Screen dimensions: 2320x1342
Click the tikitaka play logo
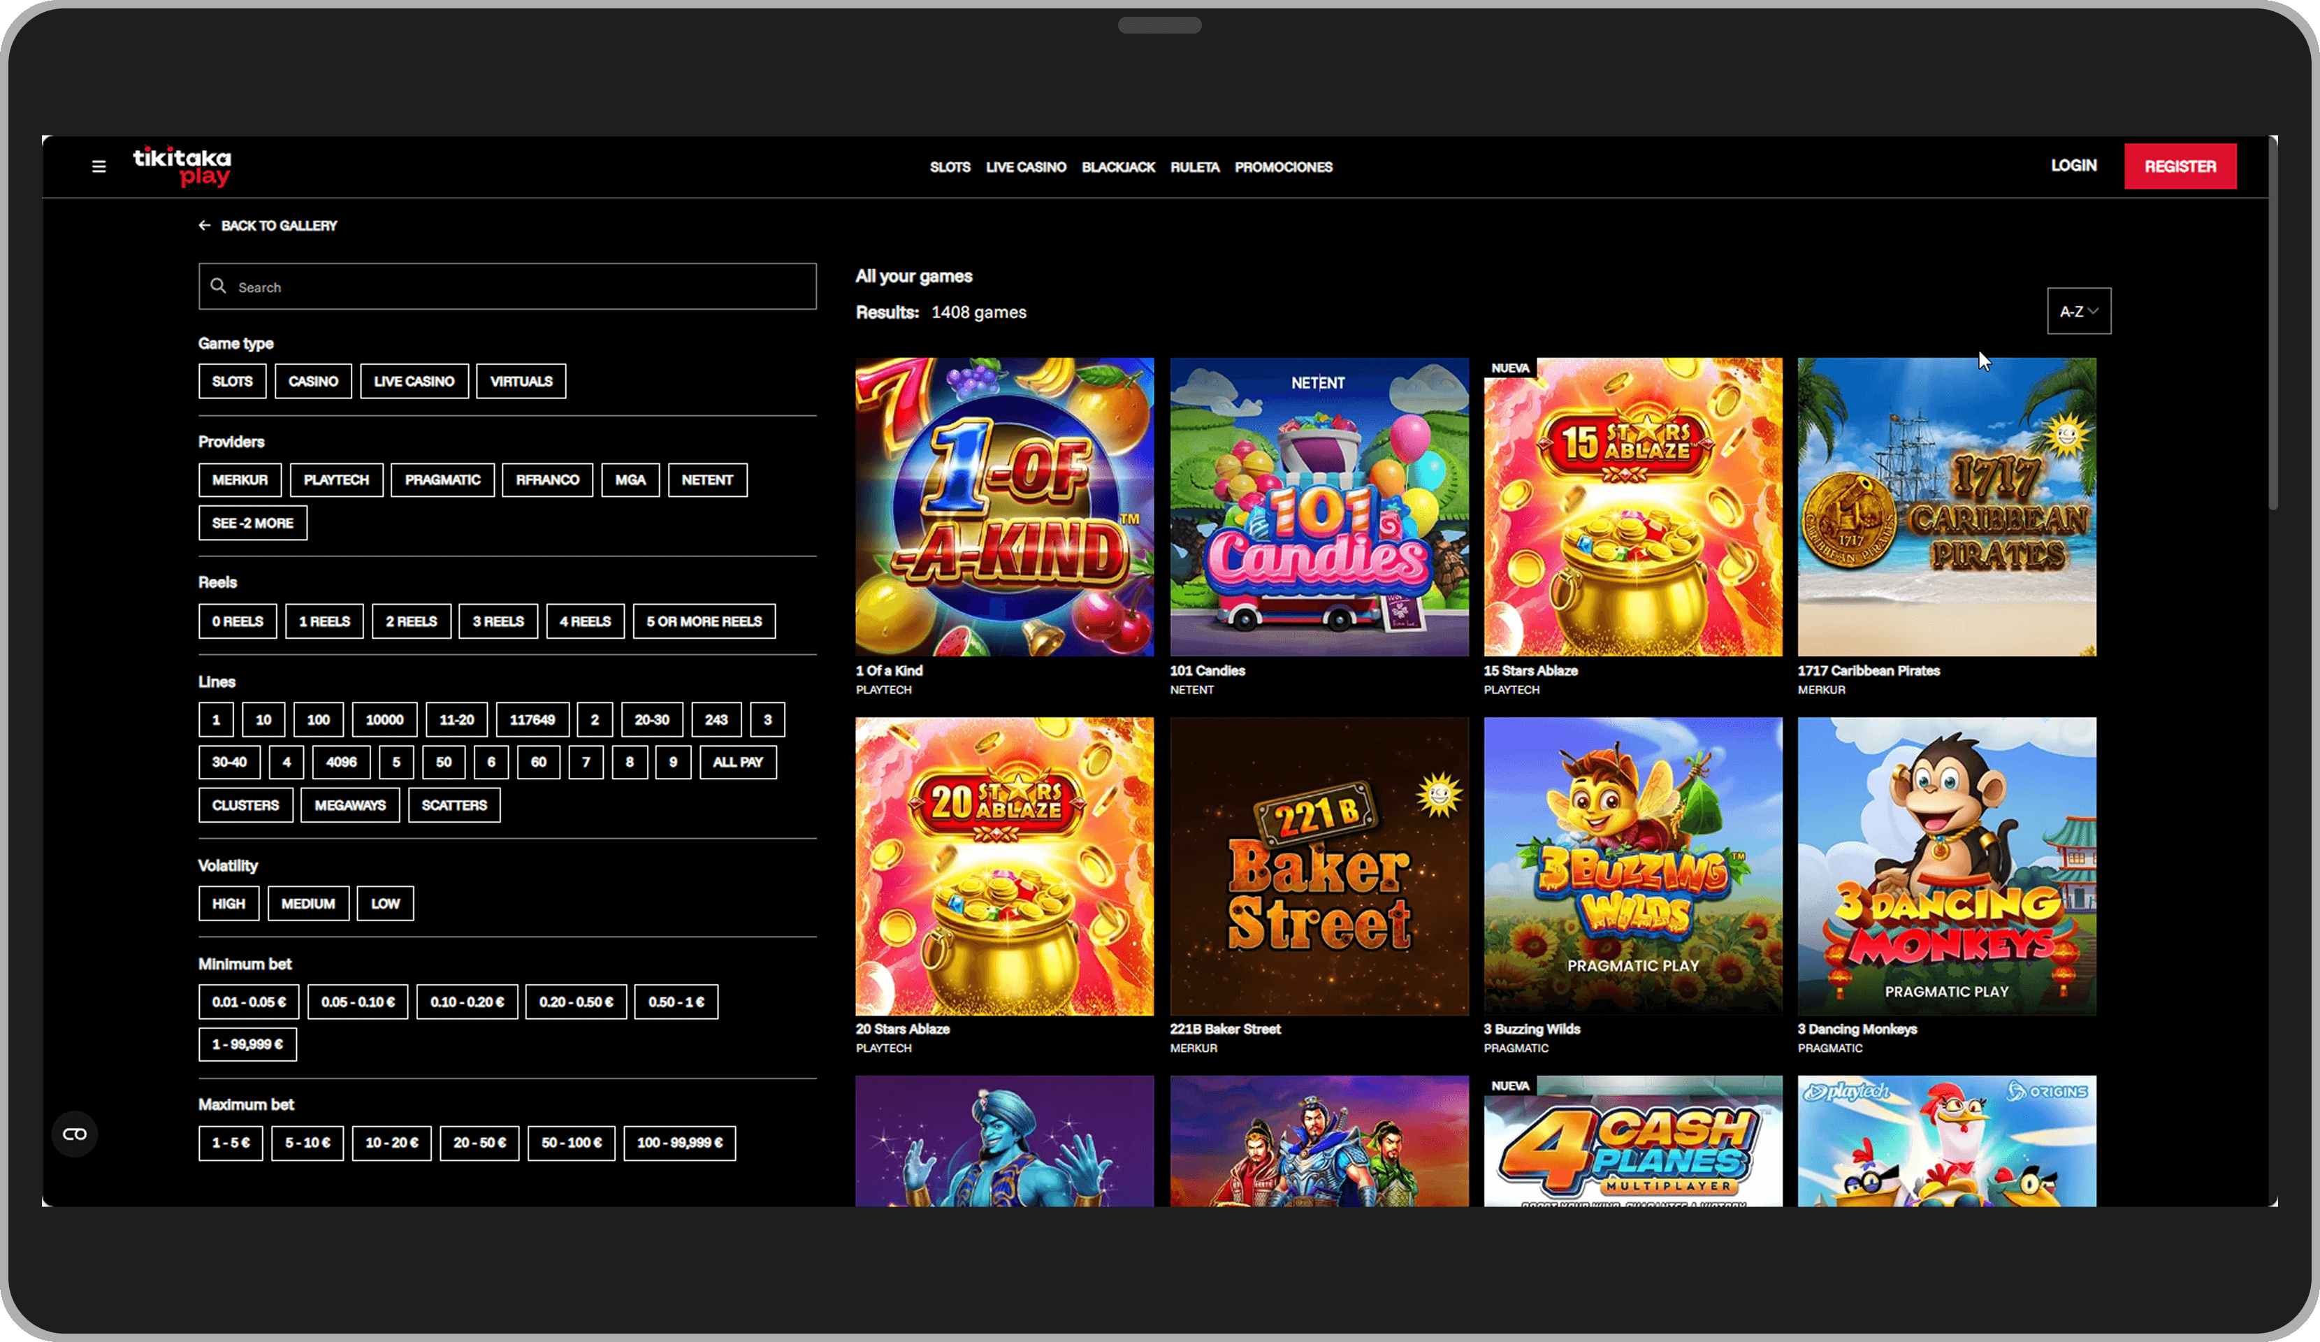[182, 167]
